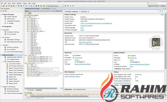
Task: Click the Delete X toolbar icon
Action: tap(16, 6)
